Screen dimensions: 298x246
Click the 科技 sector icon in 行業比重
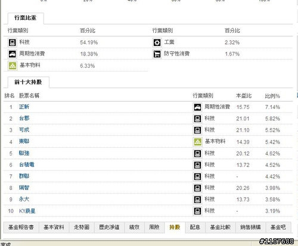(13, 42)
